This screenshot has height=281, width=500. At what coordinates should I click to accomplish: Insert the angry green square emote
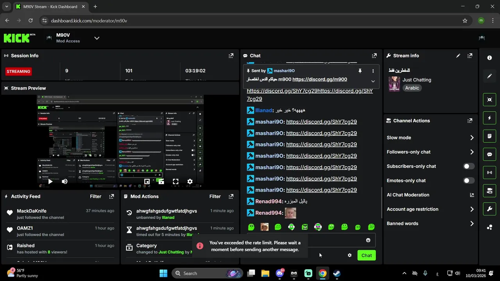(x=305, y=227)
